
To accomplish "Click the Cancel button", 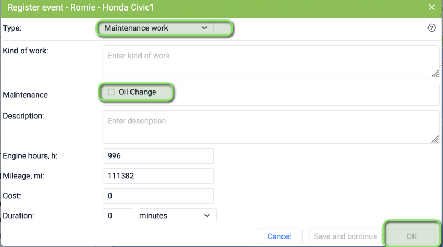I will tap(279, 236).
